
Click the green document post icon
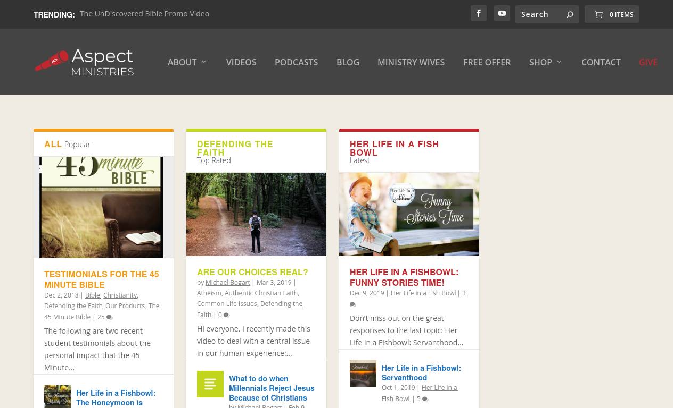210,384
